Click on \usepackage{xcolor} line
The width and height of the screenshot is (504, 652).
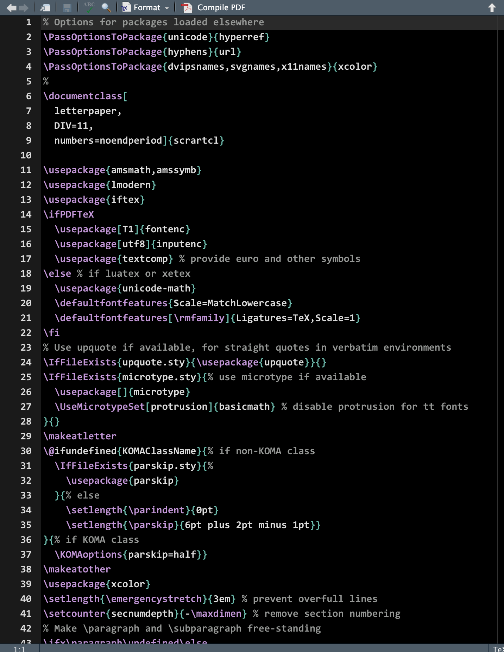pos(97,584)
